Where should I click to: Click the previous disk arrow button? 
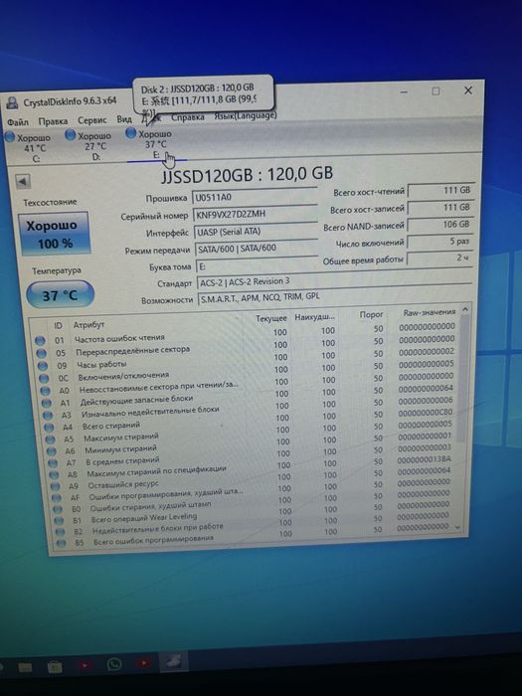point(23,181)
